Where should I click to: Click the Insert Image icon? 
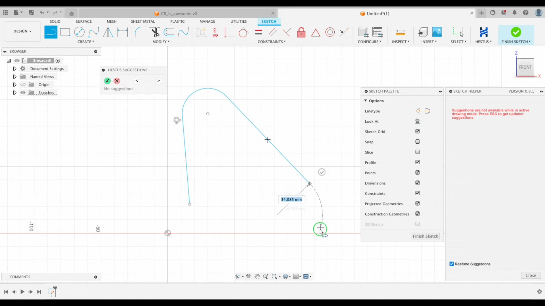point(437,32)
